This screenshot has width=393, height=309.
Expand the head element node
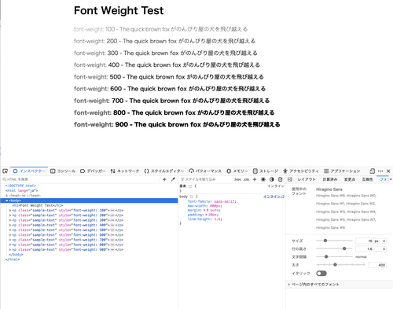[7, 196]
